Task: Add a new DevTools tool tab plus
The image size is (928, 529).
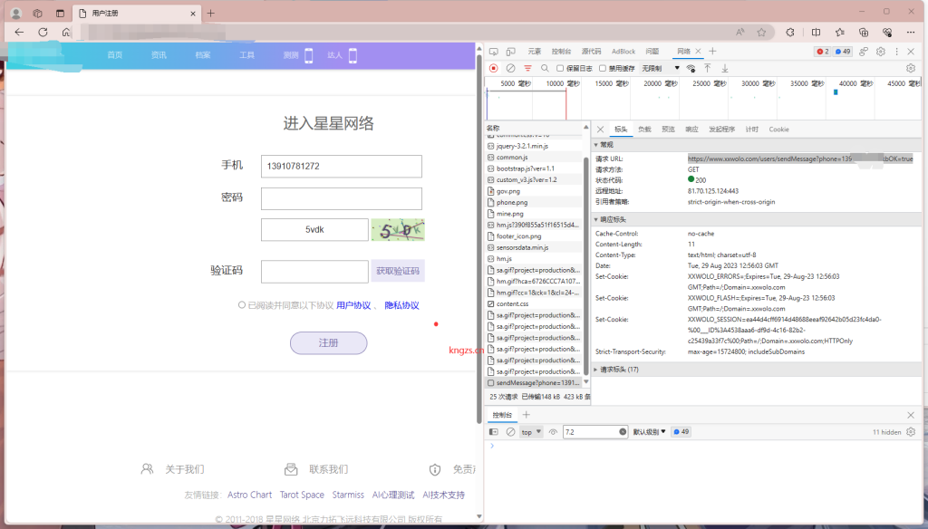Action: point(712,52)
